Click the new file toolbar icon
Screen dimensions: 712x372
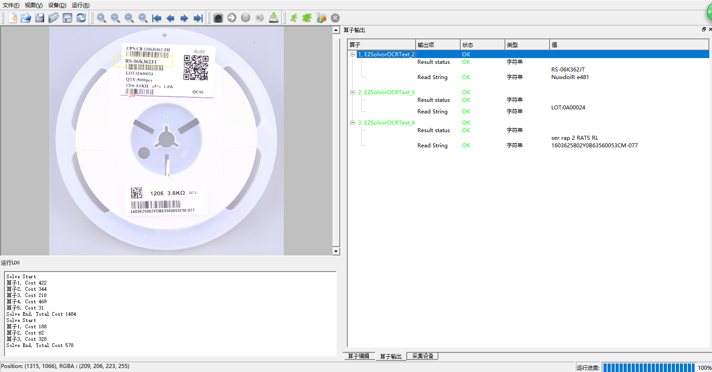12,18
